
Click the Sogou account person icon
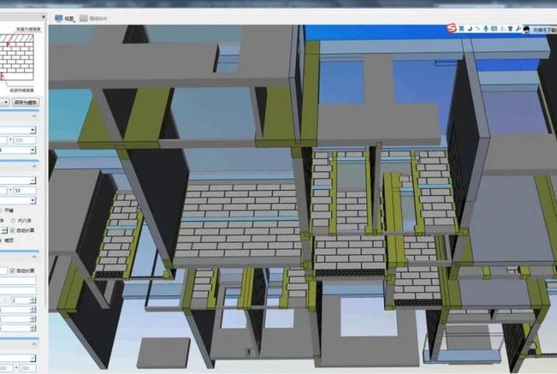coord(502,29)
